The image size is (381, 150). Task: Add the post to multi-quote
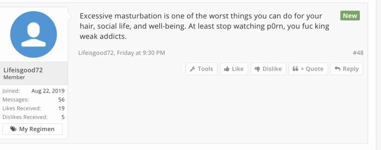click(308, 69)
